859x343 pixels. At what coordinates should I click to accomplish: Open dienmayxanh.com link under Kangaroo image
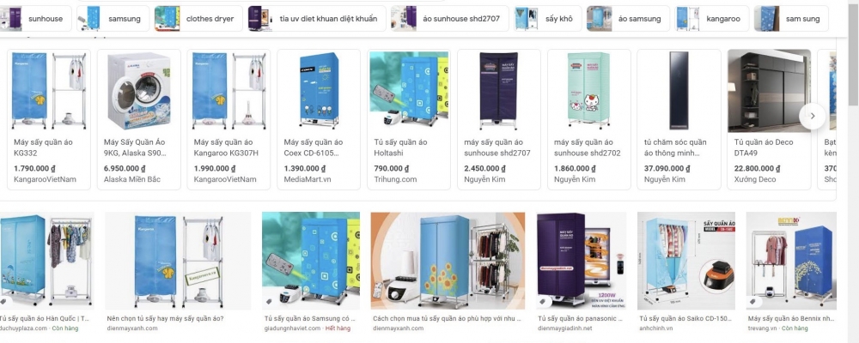(x=132, y=328)
